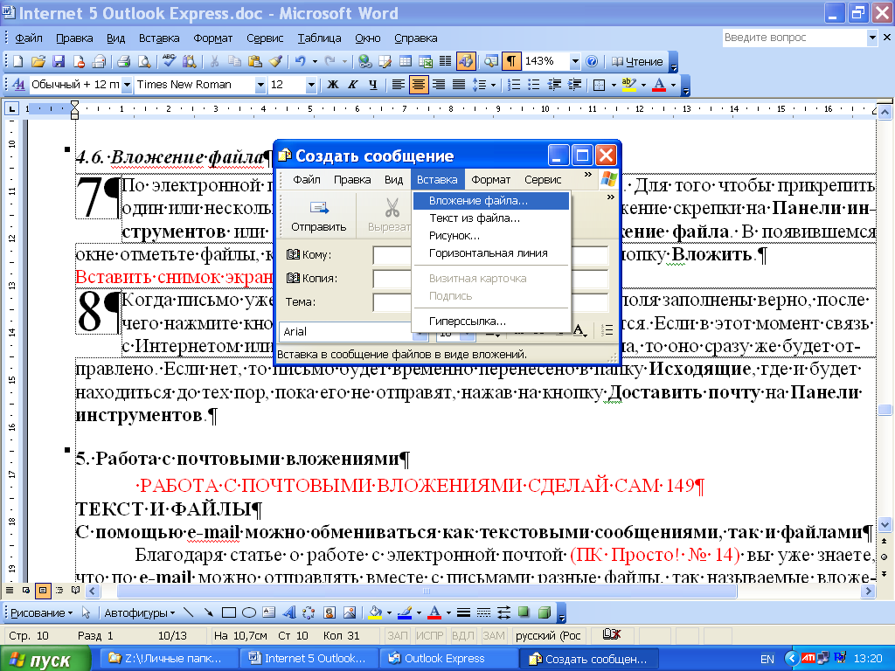Click the Insert Excel spreadsheet icon
Image resolution: width=895 pixels, height=671 pixels.
(x=426, y=62)
